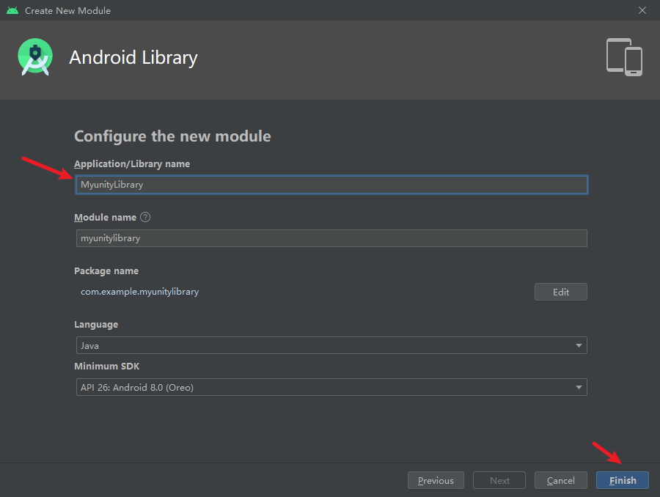Click Edit next to Package name
660x497 pixels.
560,291
